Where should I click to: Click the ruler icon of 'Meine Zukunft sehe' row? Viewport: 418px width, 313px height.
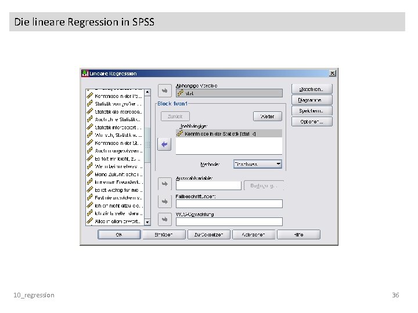90,174
